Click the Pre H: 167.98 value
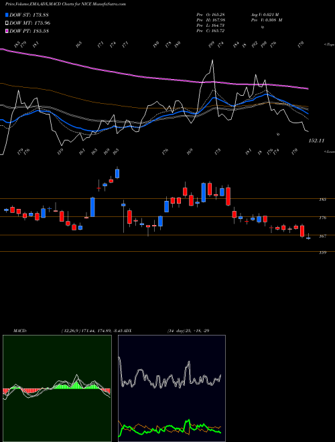 pos(210,20)
